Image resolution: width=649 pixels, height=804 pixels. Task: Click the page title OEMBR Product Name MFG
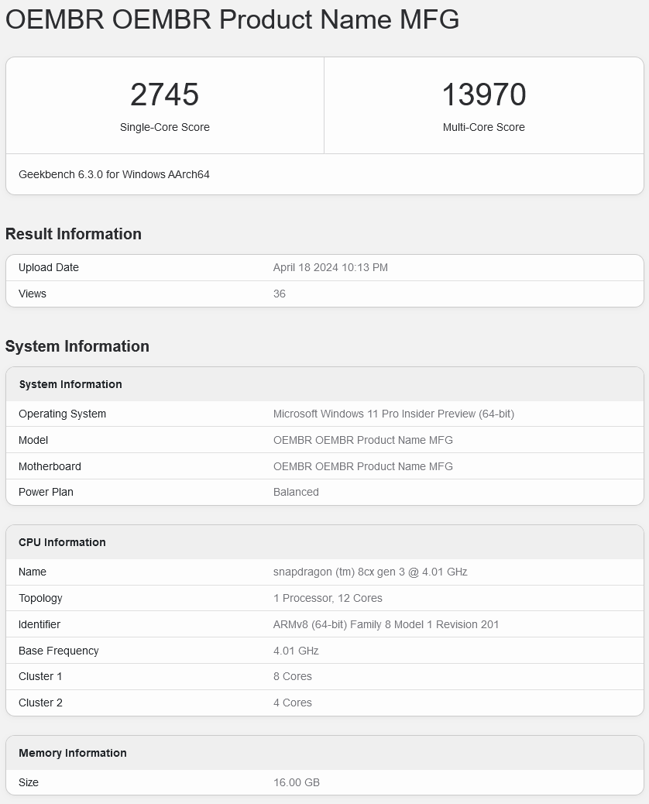point(232,20)
